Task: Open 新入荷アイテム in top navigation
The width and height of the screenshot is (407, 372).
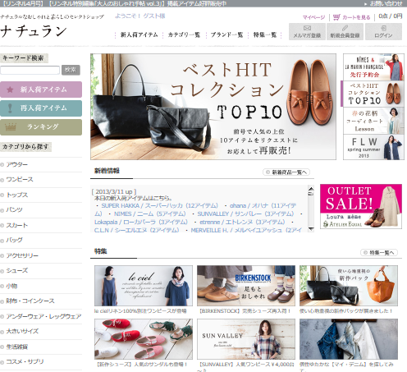Action: [x=139, y=34]
